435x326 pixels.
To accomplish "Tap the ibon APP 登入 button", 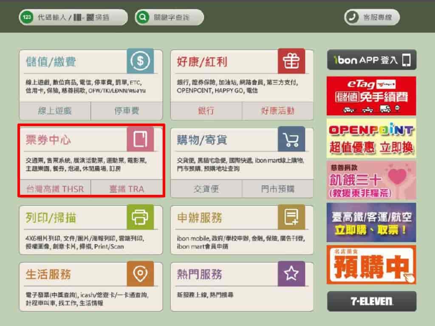I will 372,60.
